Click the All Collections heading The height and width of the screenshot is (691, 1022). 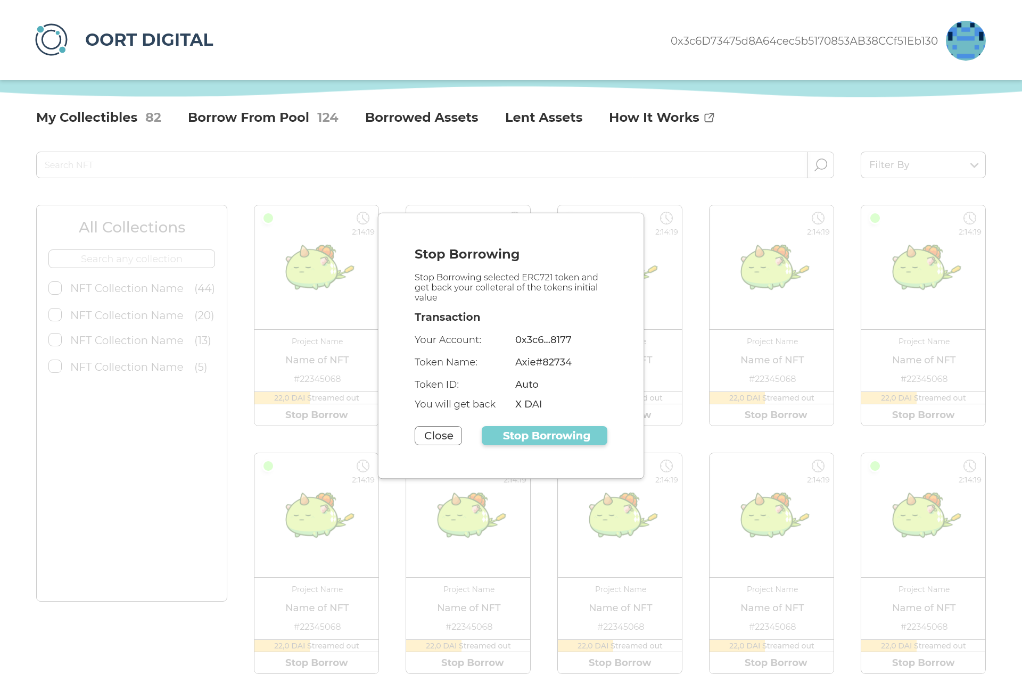[132, 227]
